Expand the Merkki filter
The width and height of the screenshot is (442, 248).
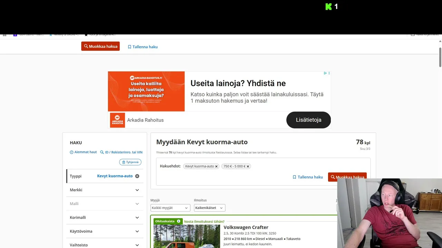point(105,190)
